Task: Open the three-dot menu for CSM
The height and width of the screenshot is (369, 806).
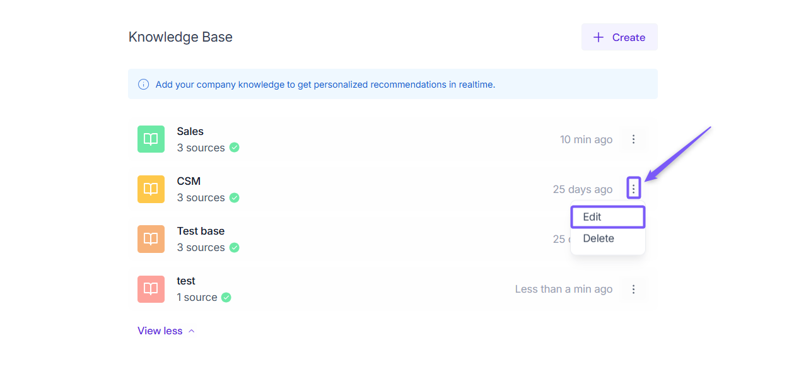Action: point(634,188)
